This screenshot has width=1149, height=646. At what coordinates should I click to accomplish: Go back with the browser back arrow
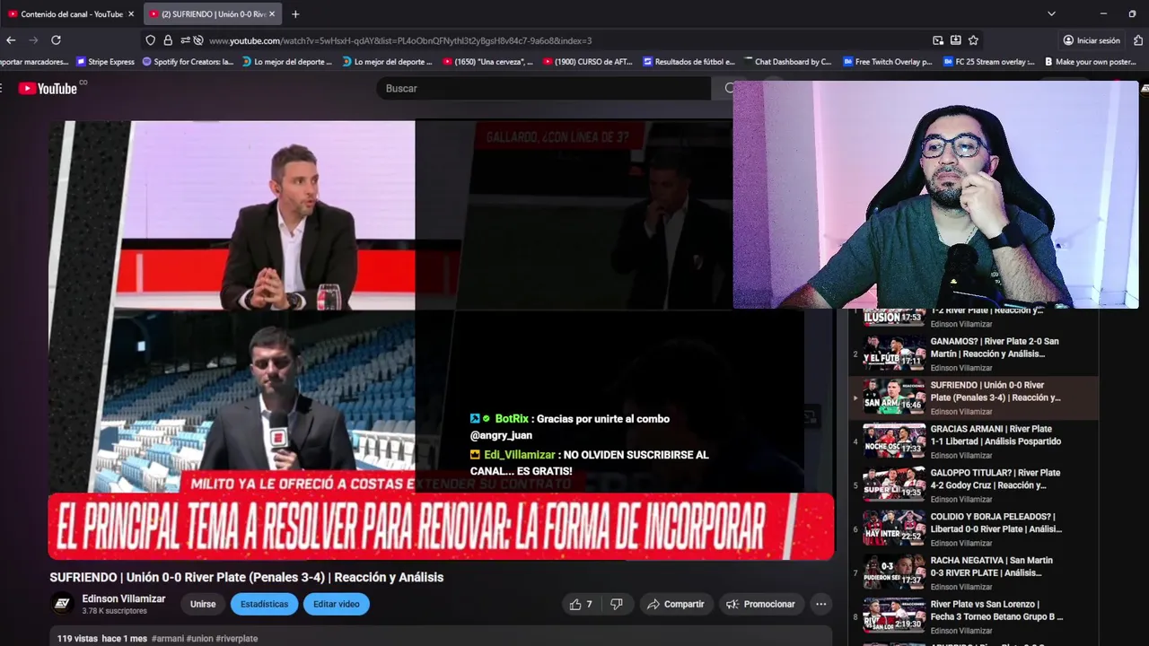point(11,40)
